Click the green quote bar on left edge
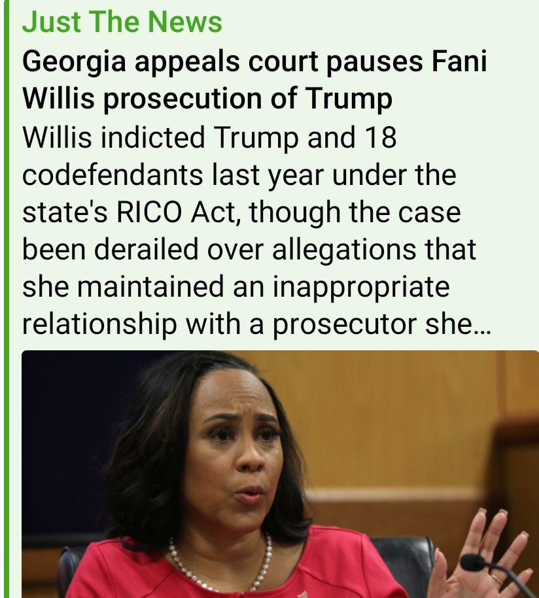 [x=6, y=299]
